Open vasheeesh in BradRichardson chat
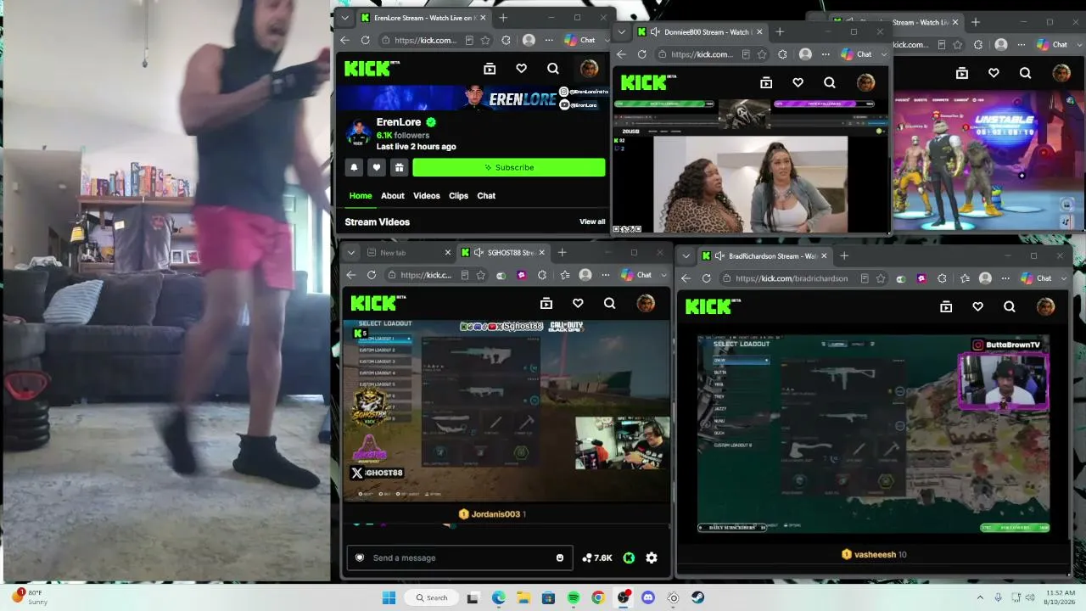 point(874,555)
